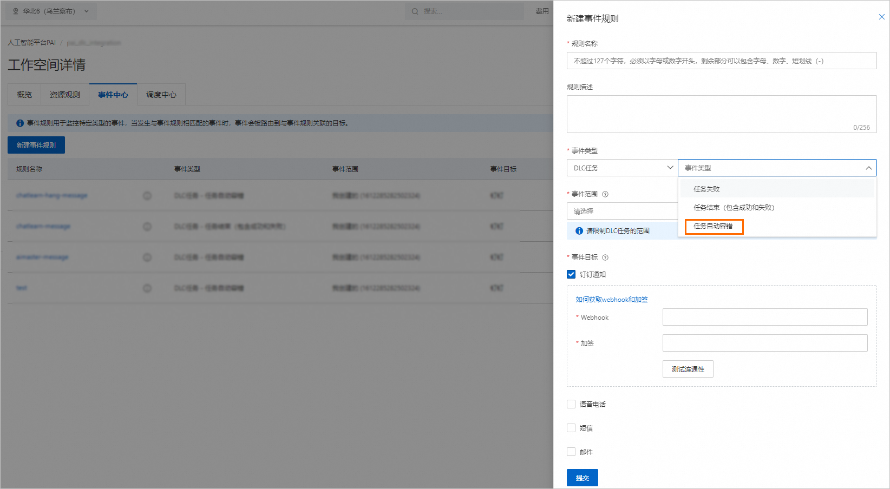Image resolution: width=890 pixels, height=489 pixels.
Task: Switch to the 概览 tab
Action: (x=24, y=95)
